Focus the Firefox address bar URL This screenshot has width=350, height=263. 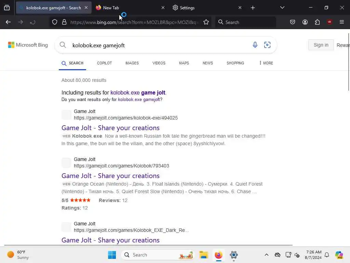134,22
